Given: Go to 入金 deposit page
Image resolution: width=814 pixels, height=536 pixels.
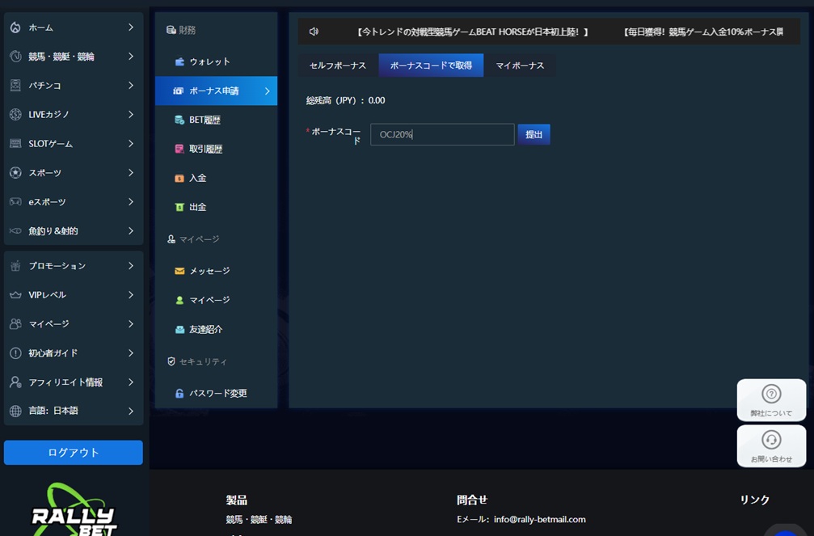Looking at the screenshot, I should coord(216,178).
